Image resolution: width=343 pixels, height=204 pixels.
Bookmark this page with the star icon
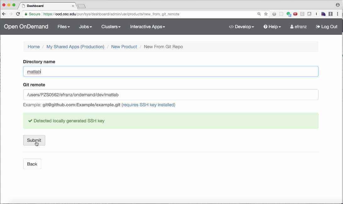click(266, 14)
